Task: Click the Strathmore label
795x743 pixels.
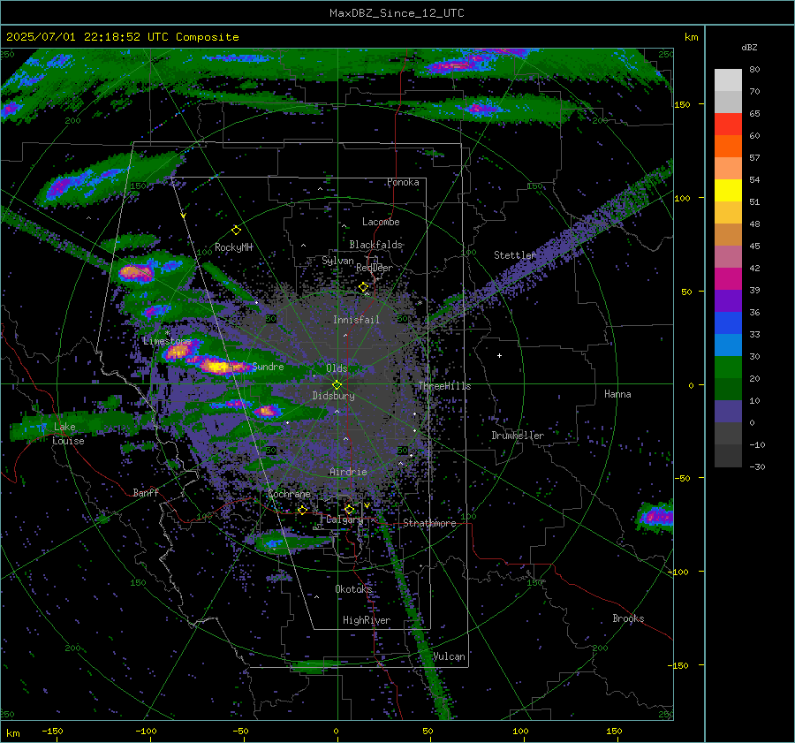Action: (429, 523)
